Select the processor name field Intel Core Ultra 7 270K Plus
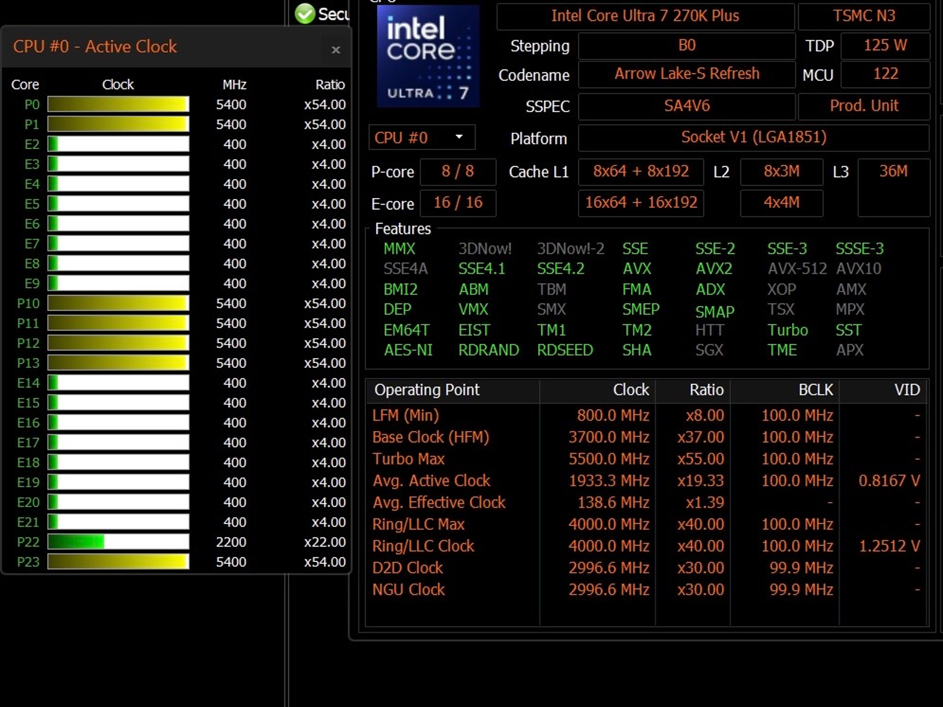Screen dimensions: 943x707 pyautogui.click(x=645, y=16)
